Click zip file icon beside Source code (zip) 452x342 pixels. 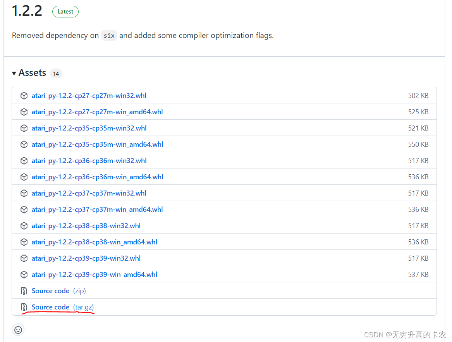pyautogui.click(x=24, y=291)
